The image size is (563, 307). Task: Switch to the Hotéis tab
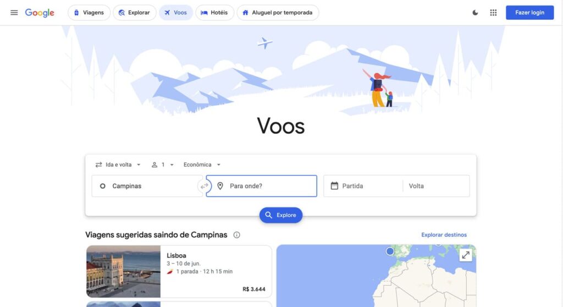click(215, 13)
